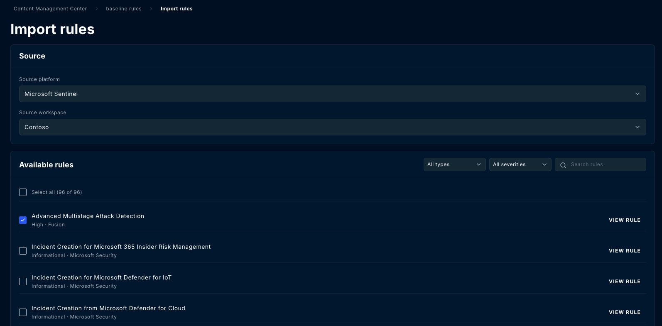Click the search magnifier icon
The image size is (662, 326).
click(563, 165)
